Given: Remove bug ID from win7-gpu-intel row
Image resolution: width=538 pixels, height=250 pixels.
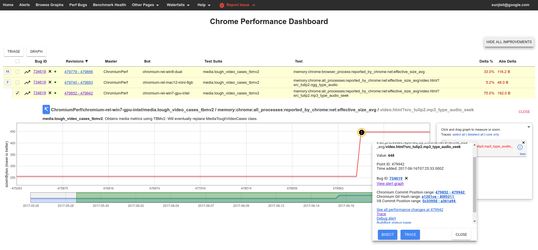Looking at the screenshot, I should coord(50,93).
